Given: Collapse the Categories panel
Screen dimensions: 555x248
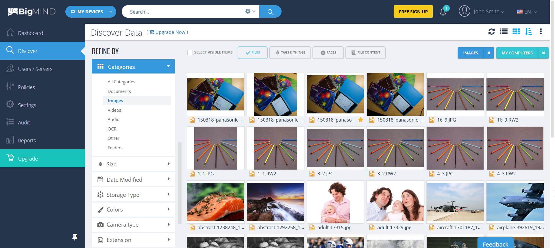Looking at the screenshot, I should [133, 67].
